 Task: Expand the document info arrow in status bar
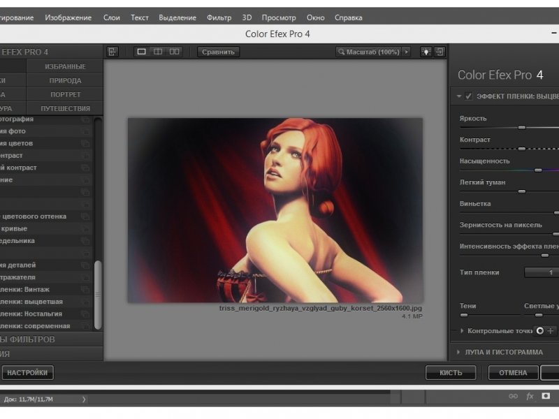[84, 399]
